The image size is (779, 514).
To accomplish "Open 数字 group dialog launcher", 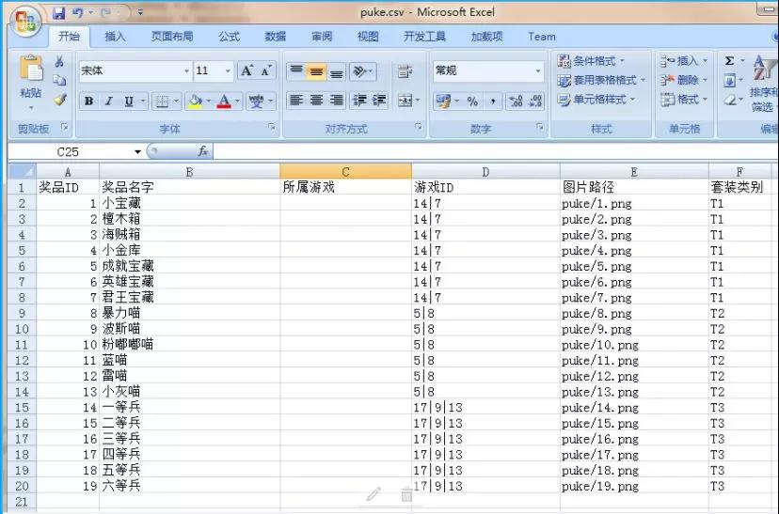I will [x=539, y=127].
